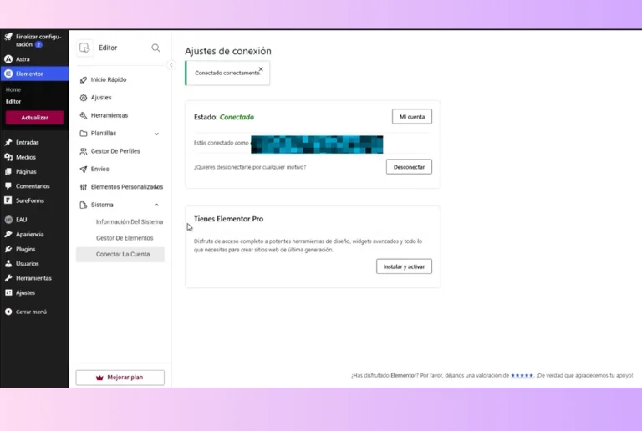Open Finalizar configuración rocket icon

point(8,37)
